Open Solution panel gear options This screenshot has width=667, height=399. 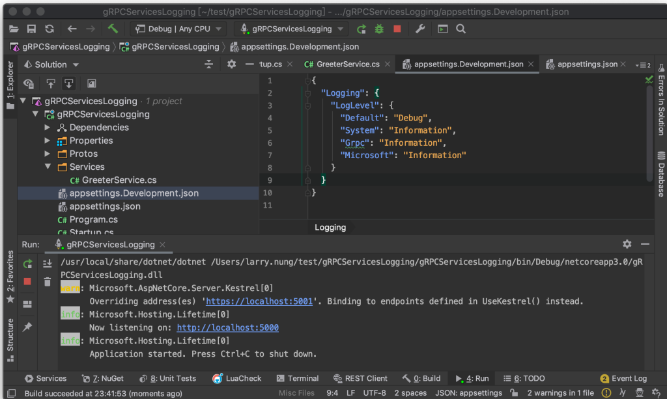(x=231, y=64)
